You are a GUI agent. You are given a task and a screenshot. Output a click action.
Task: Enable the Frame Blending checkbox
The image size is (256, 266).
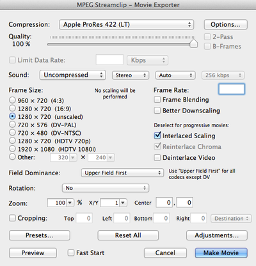pos(157,100)
